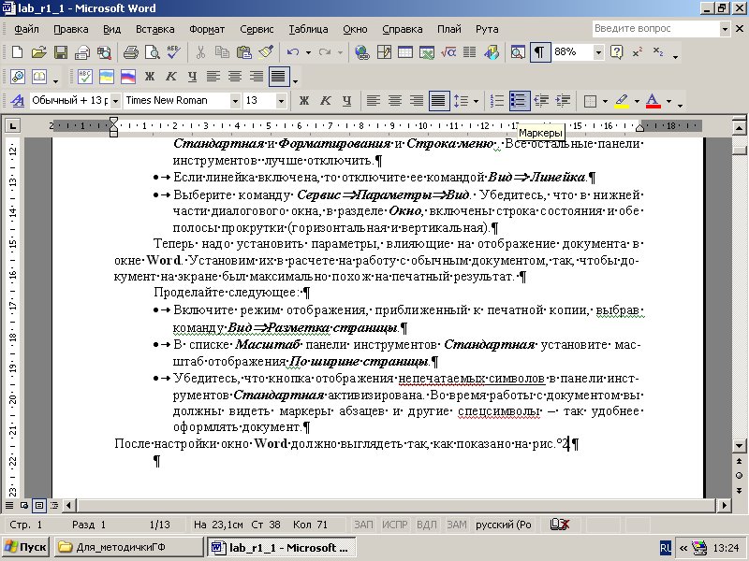Open the Вид menu

[111, 29]
